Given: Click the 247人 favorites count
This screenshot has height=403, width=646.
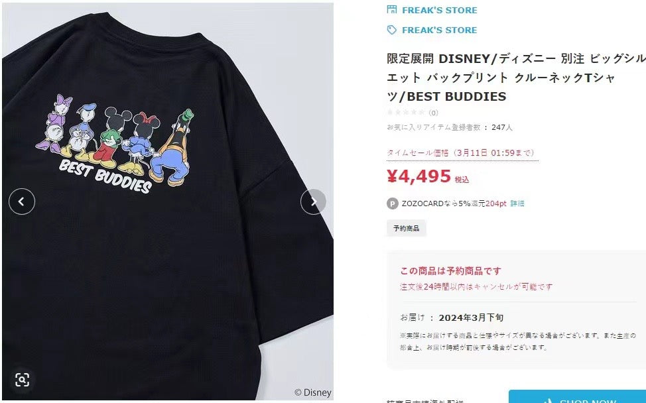Looking at the screenshot, I should click(502, 127).
